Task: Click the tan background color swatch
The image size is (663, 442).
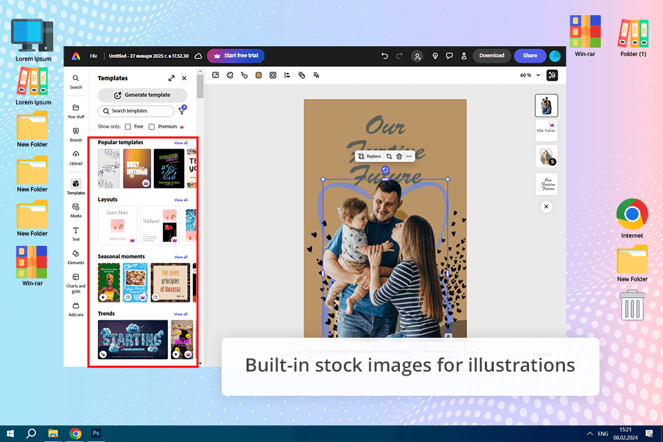Action: (x=258, y=75)
